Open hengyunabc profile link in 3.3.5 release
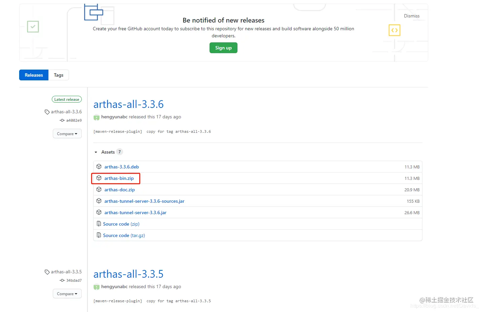The image size is (482, 312). (x=114, y=286)
